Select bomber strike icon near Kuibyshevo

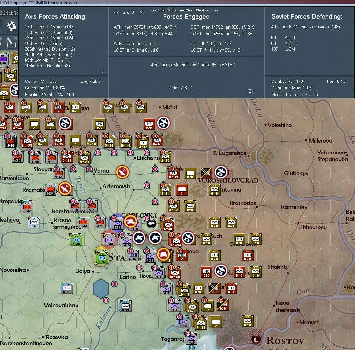click(221, 271)
